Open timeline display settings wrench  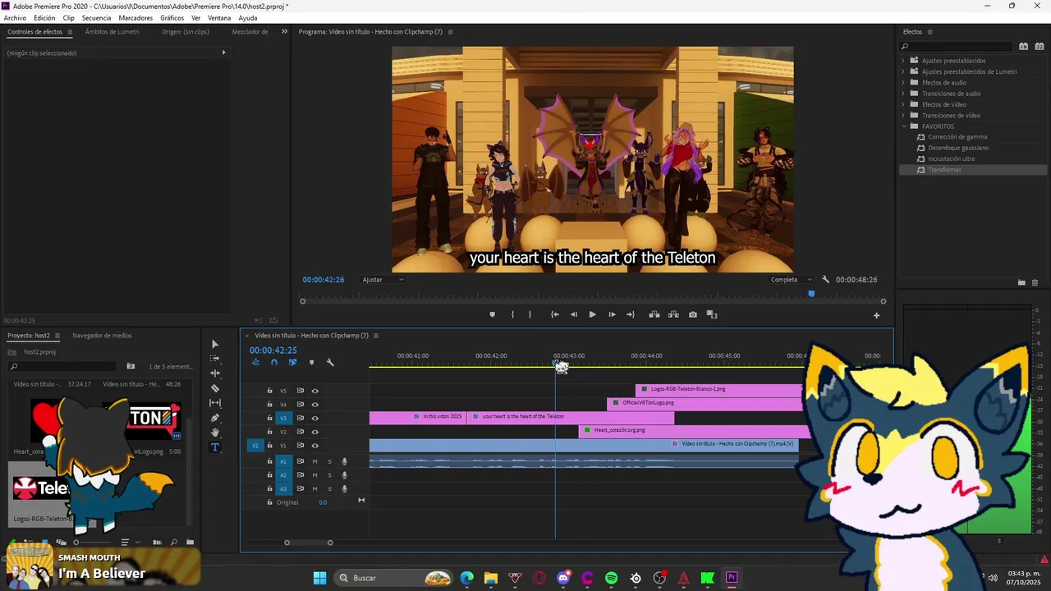(330, 362)
